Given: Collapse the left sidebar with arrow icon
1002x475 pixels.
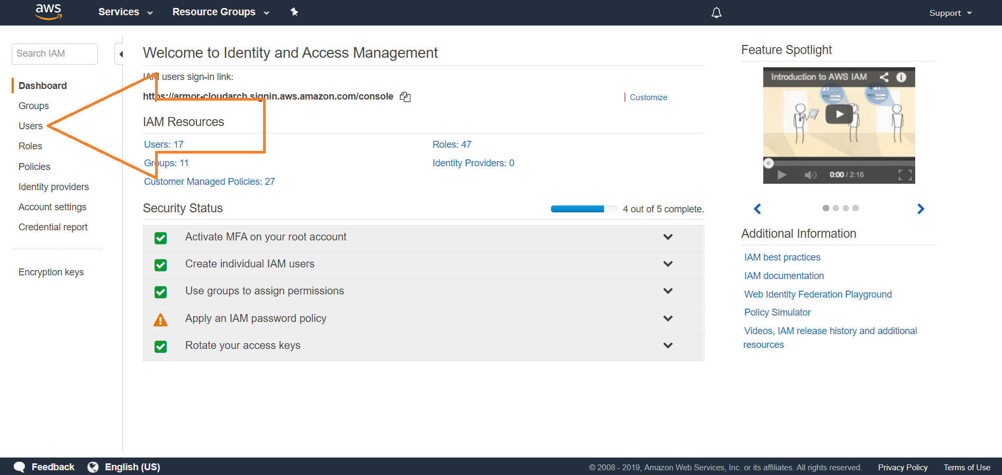Looking at the screenshot, I should point(121,54).
